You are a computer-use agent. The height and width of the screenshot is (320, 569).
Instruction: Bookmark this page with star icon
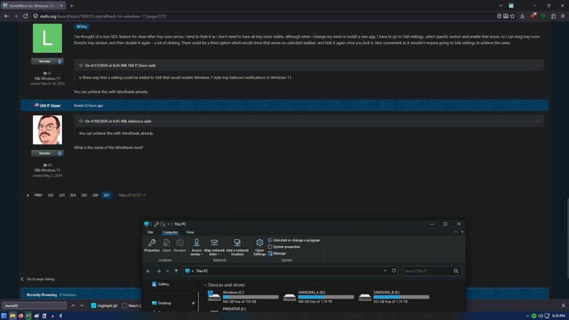coord(513,16)
